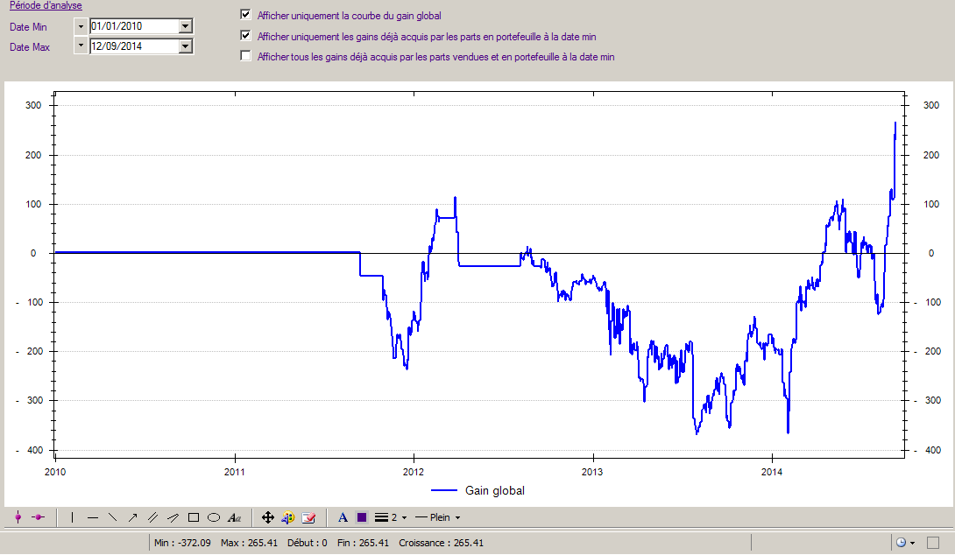Image resolution: width=955 pixels, height=555 pixels.
Task: Open the Date Max calendar dropdown
Action: click(185, 46)
